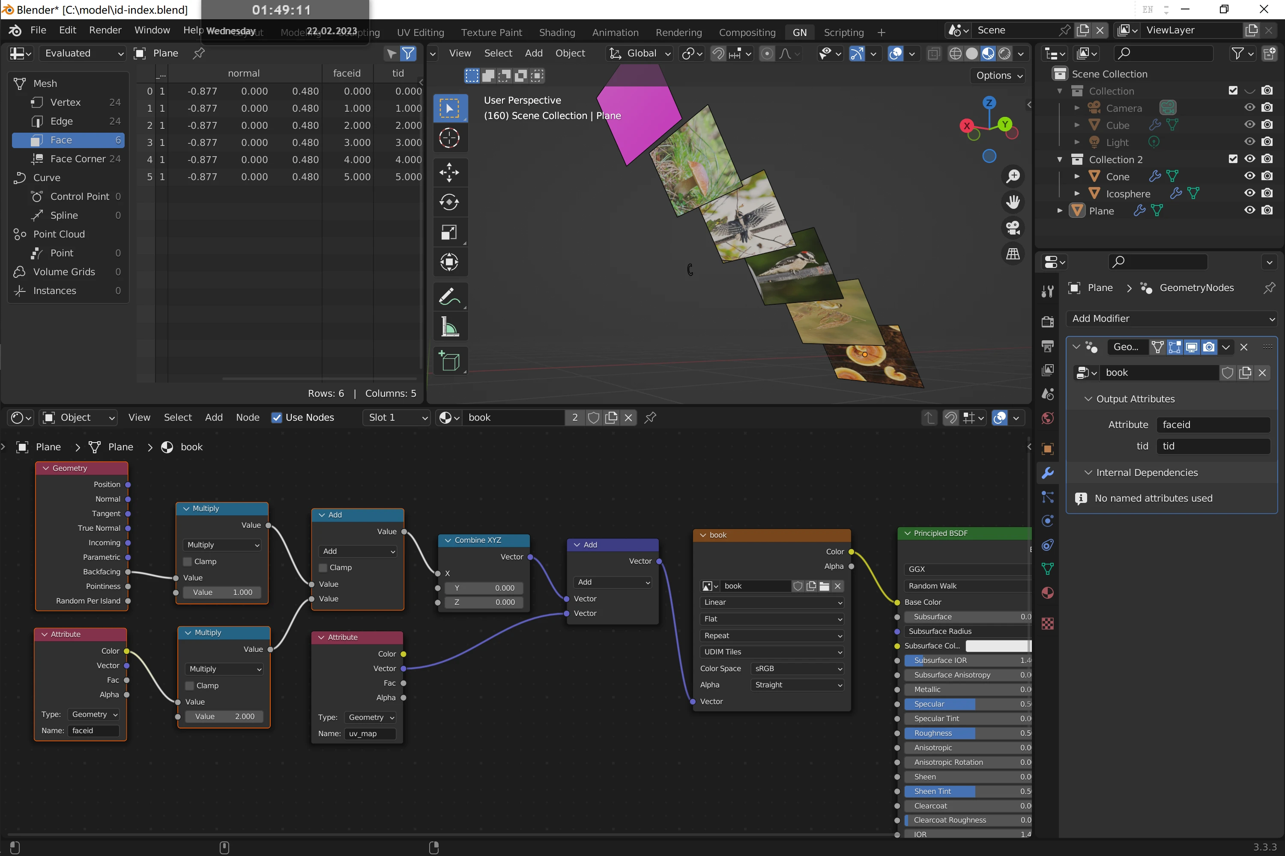Open the Material Properties tab in properties editor
This screenshot has height=856, width=1285.
(x=1048, y=593)
